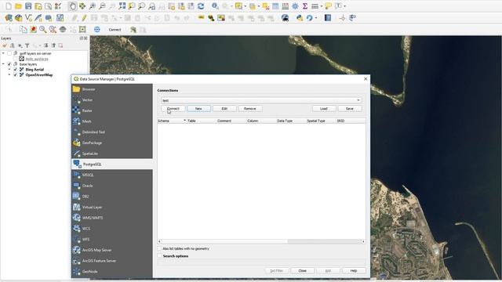Select the Browser tab in Data Source Manager
This screenshot has height=282, width=502.
pyautogui.click(x=112, y=89)
